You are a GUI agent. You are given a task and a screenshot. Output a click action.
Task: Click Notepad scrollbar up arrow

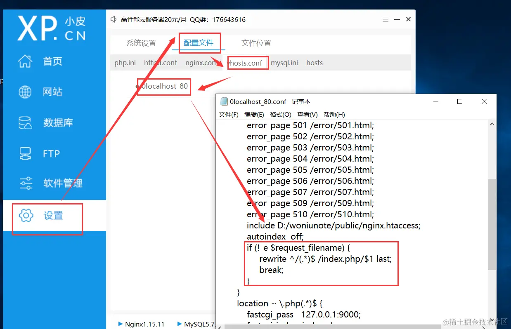(x=492, y=124)
